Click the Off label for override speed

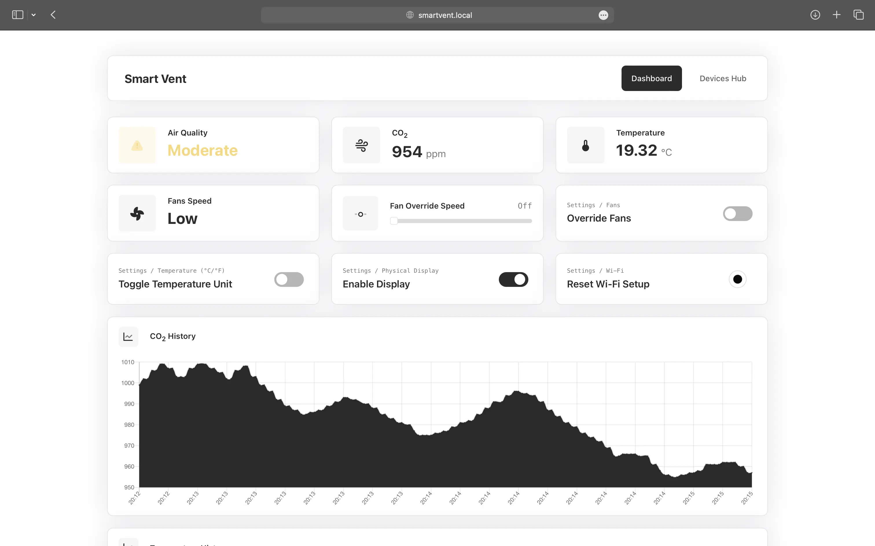524,206
